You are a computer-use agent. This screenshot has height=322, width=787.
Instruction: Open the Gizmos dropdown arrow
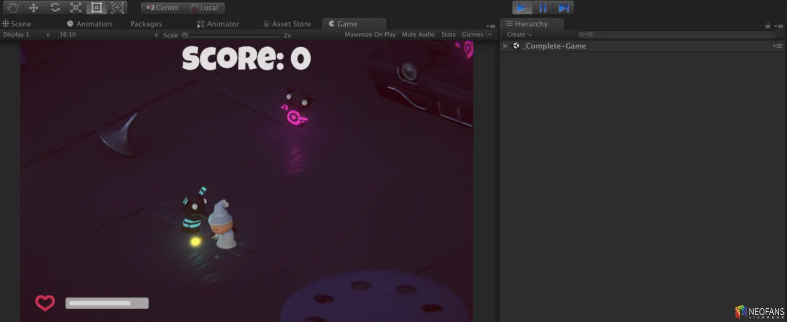[489, 34]
